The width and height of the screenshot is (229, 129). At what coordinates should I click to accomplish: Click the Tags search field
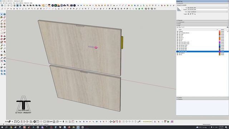coord(204,27)
